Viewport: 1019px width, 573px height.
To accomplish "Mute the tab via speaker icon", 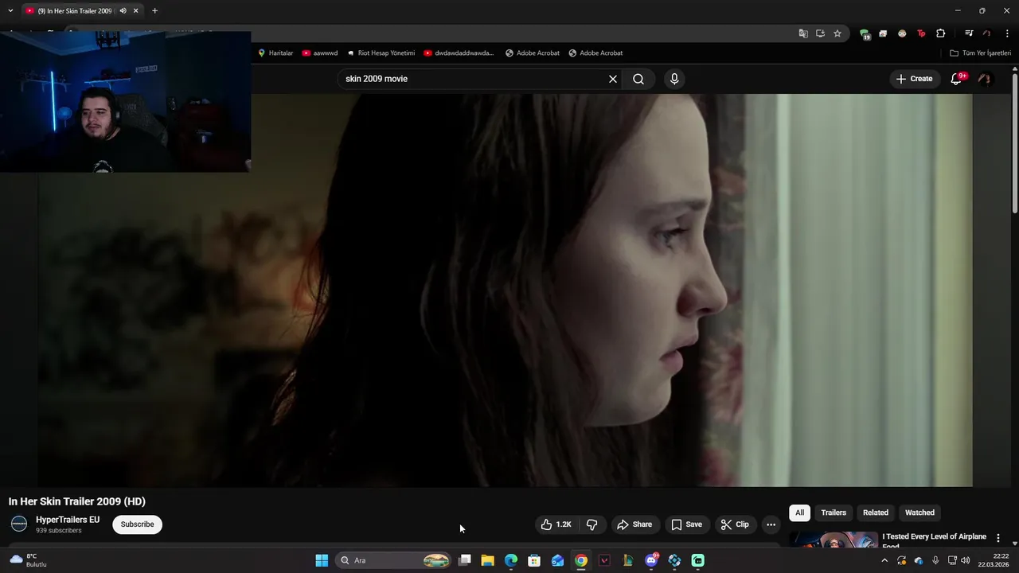I will [x=123, y=11].
